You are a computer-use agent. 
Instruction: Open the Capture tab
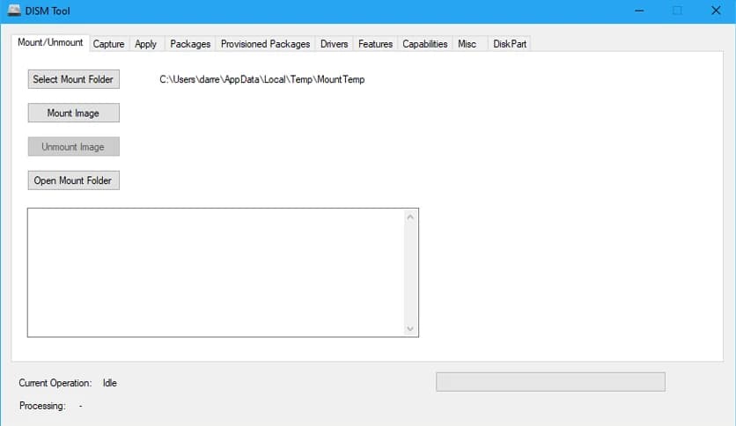coord(108,44)
